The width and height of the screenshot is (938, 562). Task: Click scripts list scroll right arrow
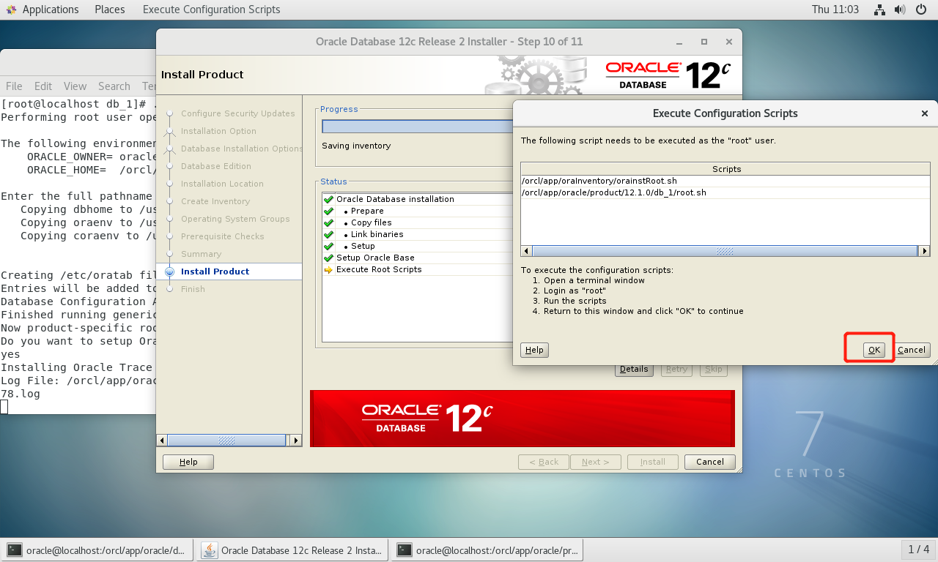point(924,251)
